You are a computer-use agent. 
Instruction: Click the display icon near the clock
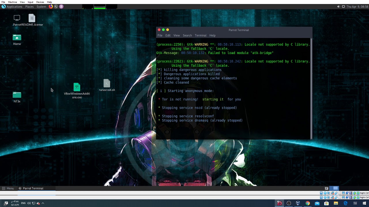click(x=343, y=7)
